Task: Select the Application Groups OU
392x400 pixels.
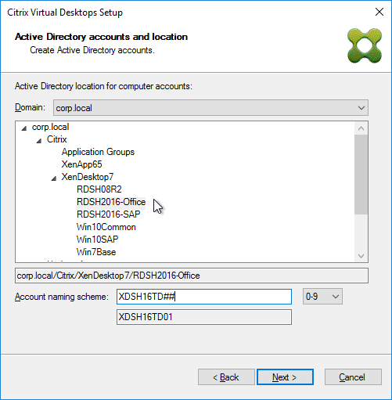Action: [98, 152]
